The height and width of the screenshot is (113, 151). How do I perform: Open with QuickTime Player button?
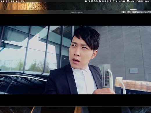(x=141, y=12)
